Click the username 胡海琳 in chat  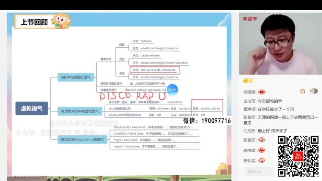tap(250, 92)
